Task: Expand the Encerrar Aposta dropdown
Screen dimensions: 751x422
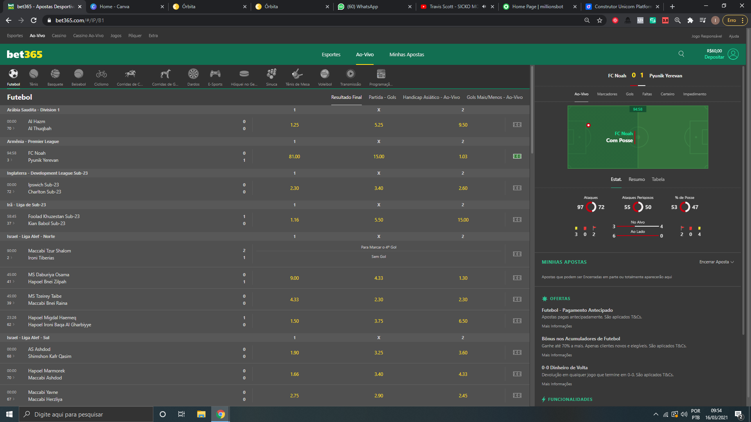Action: [x=717, y=262]
